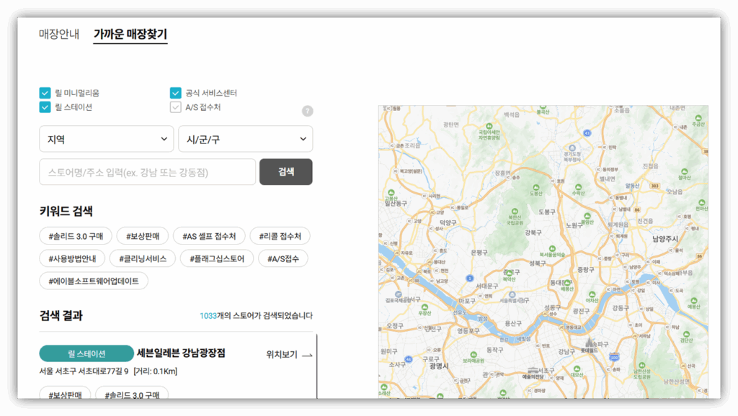The height and width of the screenshot is (416, 738).
Task: Select #솔리드 3.0 구매 tag under 키워드 검색
Action: (x=76, y=236)
